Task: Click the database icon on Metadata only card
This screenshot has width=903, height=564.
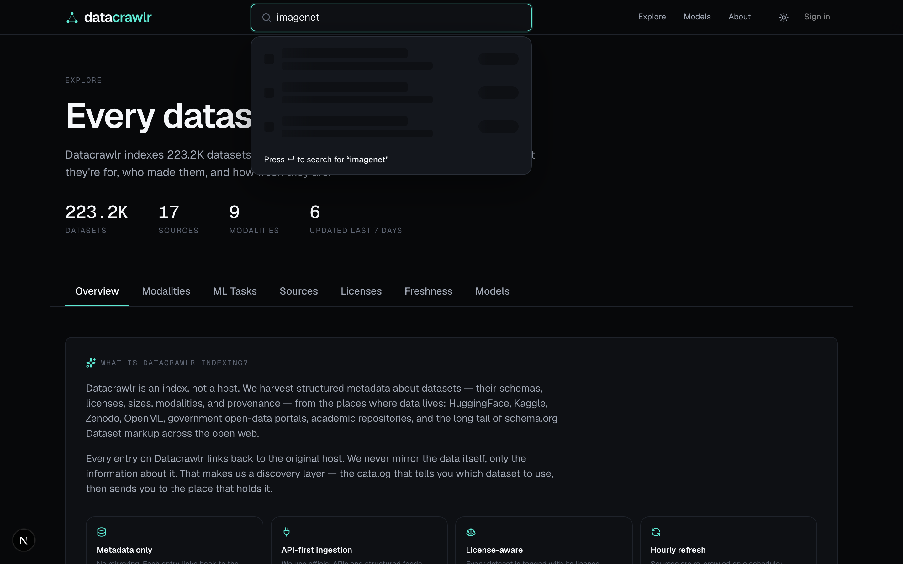Action: pyautogui.click(x=102, y=532)
